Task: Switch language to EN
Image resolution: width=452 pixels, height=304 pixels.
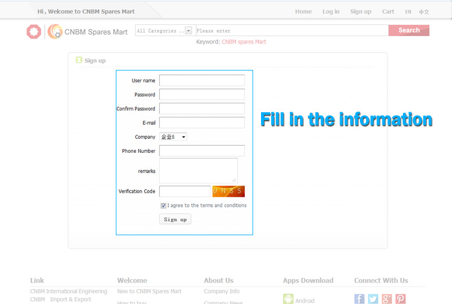Action: tap(408, 12)
